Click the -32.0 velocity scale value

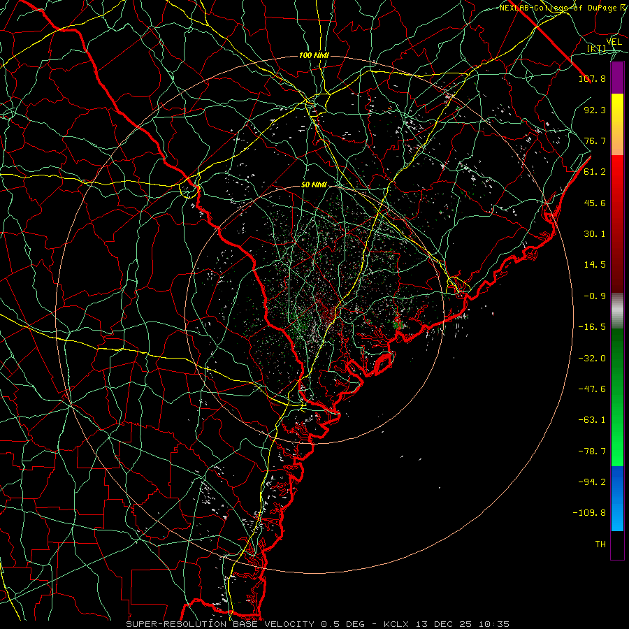click(x=592, y=358)
